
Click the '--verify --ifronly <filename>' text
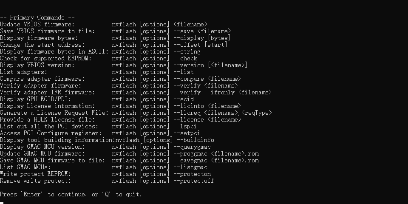click(x=222, y=92)
